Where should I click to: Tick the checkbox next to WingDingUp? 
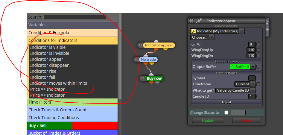point(258,50)
